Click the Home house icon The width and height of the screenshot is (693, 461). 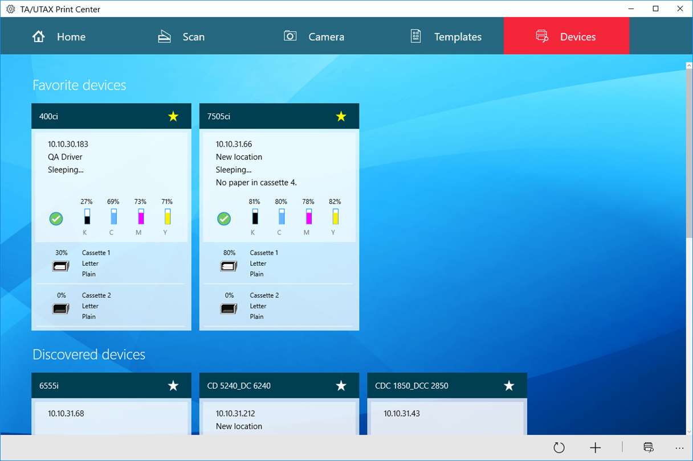(x=39, y=36)
